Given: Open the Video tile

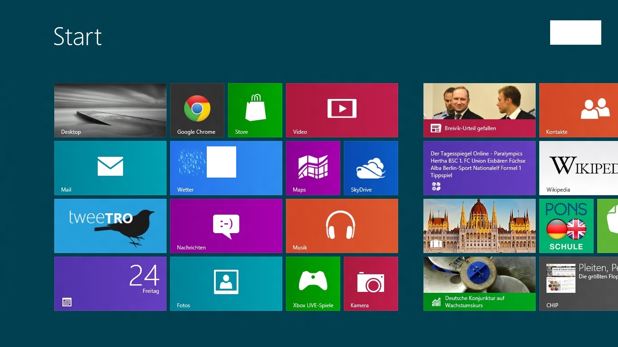Looking at the screenshot, I should (x=342, y=110).
